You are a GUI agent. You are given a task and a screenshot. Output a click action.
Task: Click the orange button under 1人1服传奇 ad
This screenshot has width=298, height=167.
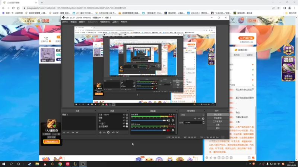[x=51, y=142]
